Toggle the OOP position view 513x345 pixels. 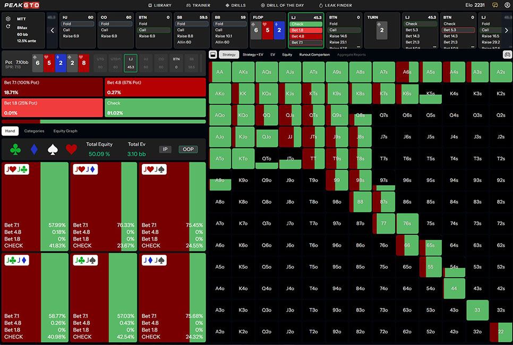[x=188, y=149]
